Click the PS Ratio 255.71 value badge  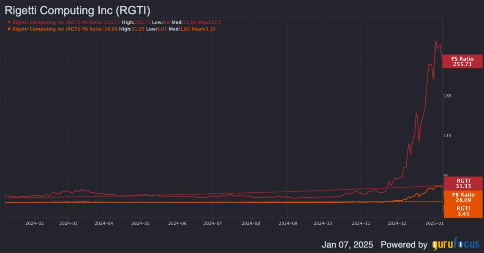(x=462, y=62)
